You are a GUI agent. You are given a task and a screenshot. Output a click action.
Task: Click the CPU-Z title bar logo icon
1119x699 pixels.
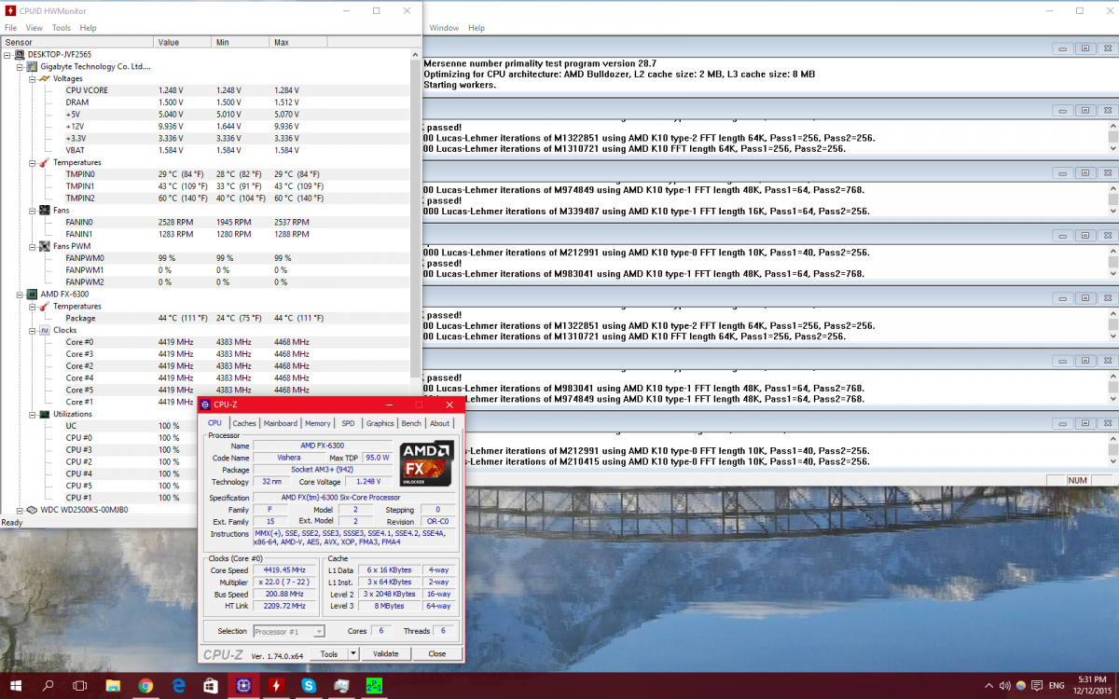[x=206, y=404]
